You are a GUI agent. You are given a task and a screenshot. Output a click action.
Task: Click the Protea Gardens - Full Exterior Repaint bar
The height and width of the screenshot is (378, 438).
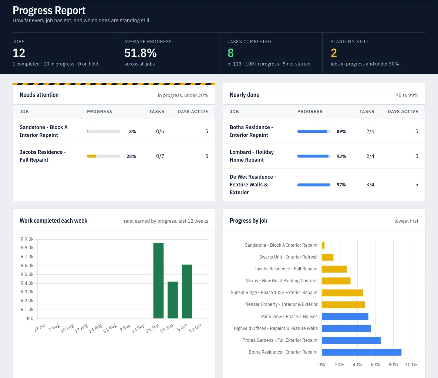point(351,340)
